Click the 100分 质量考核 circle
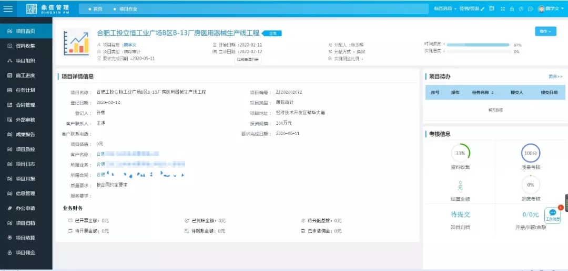Screen dimensions: 568x271 pyautogui.click(x=531, y=154)
